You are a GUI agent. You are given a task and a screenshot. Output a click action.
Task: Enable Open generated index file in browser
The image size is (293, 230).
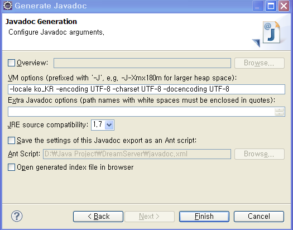(x=11, y=167)
